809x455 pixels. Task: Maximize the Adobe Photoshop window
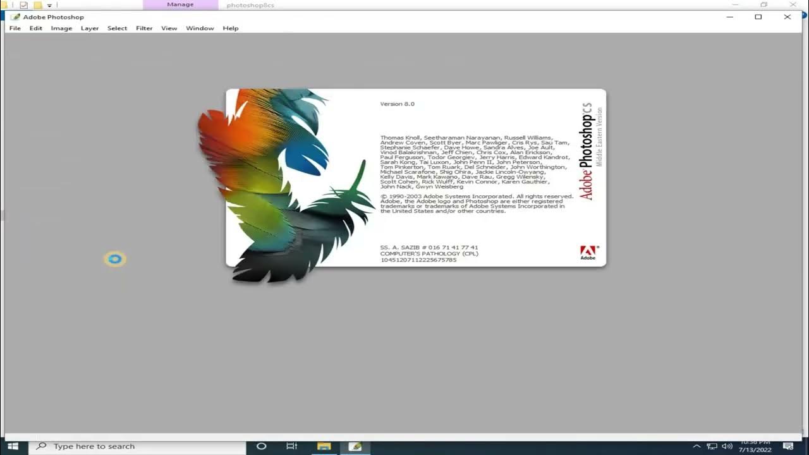pyautogui.click(x=758, y=17)
